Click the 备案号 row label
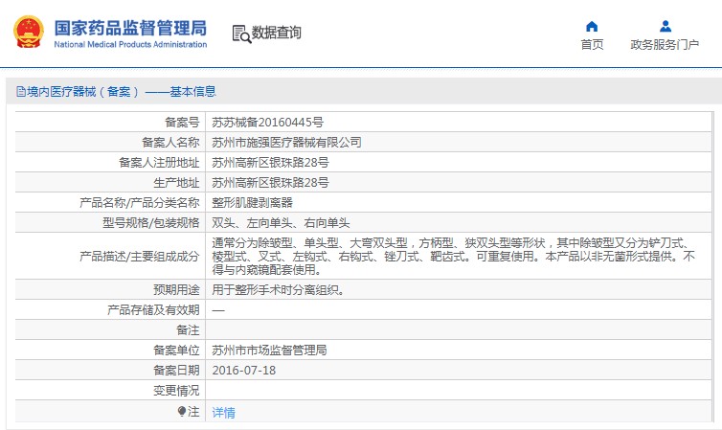 [182, 123]
